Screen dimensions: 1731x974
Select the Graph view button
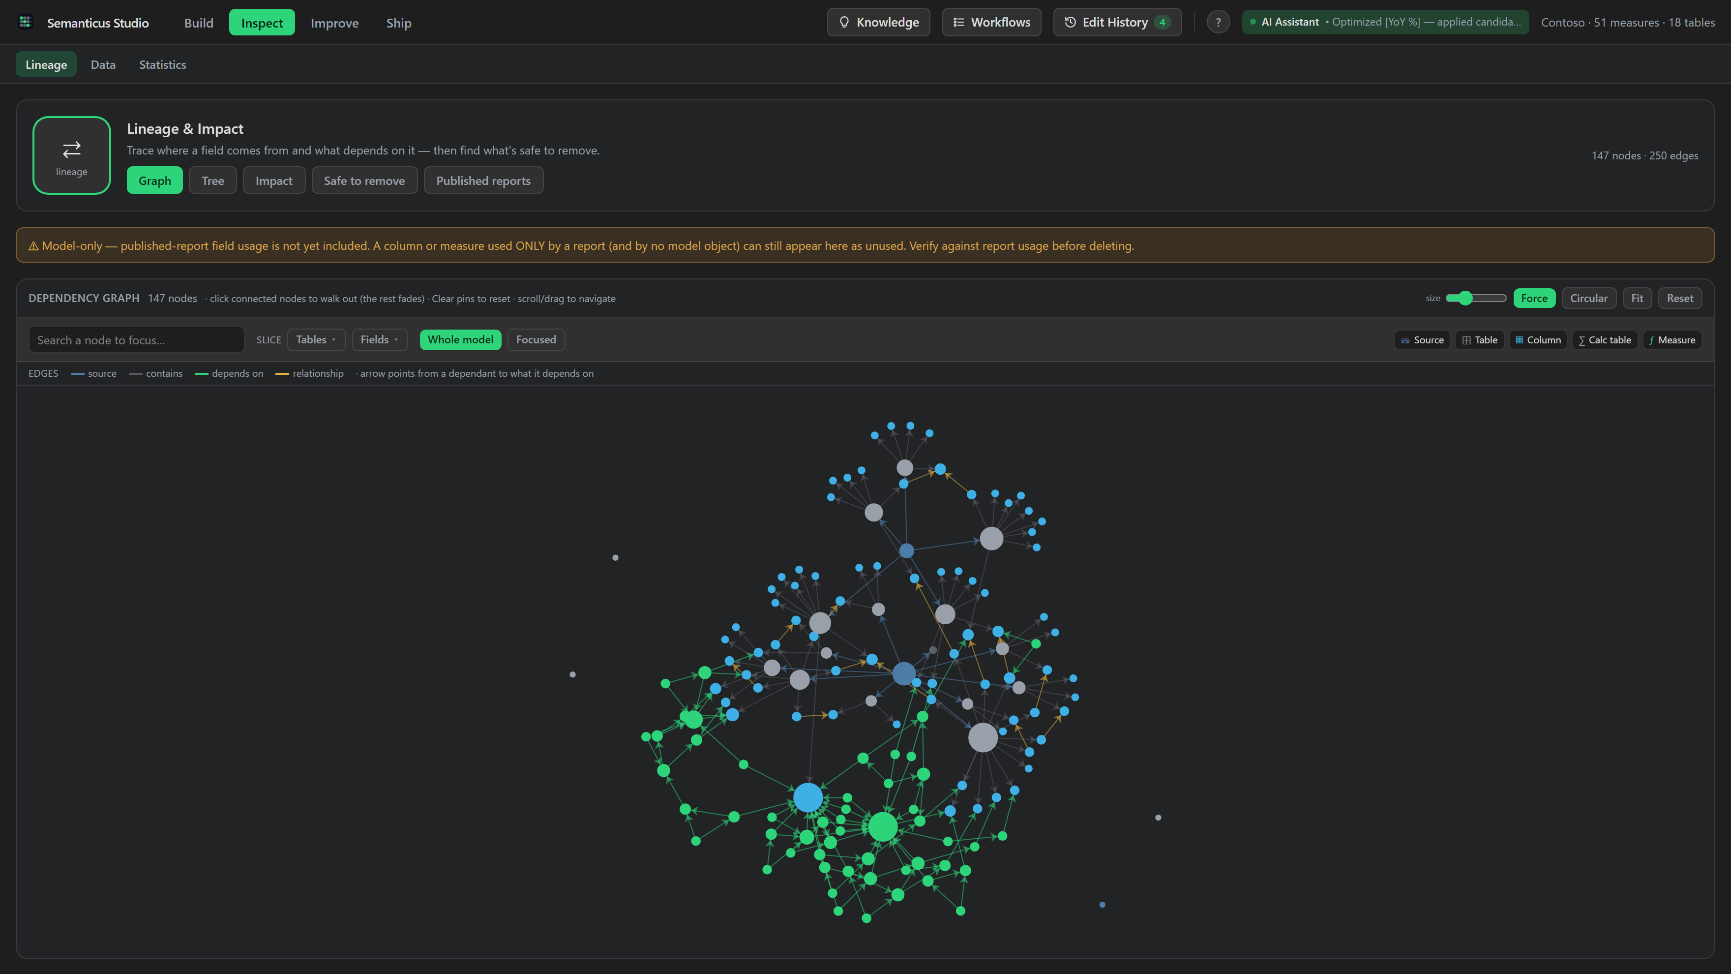(x=154, y=180)
